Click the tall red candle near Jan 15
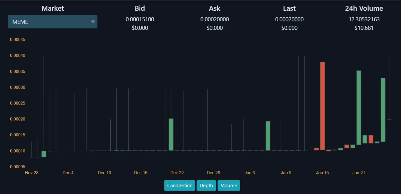Viewport: 401px width, 194px height. (x=322, y=106)
